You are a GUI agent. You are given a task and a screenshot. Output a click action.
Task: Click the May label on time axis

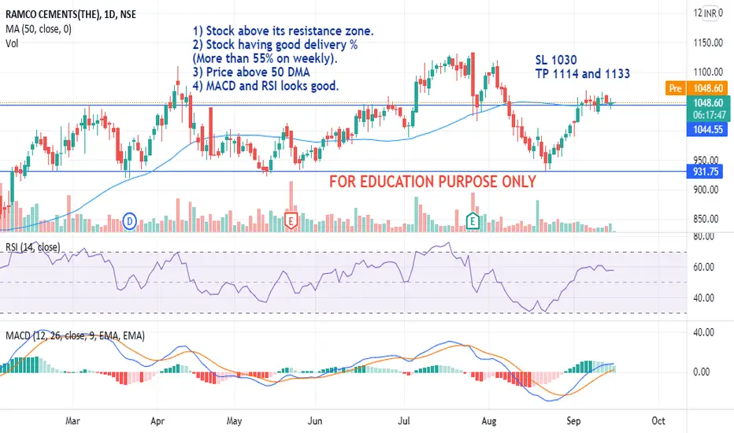click(234, 421)
